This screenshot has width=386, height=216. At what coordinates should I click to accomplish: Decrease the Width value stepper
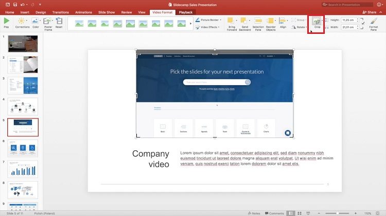pyautogui.click(x=358, y=28)
